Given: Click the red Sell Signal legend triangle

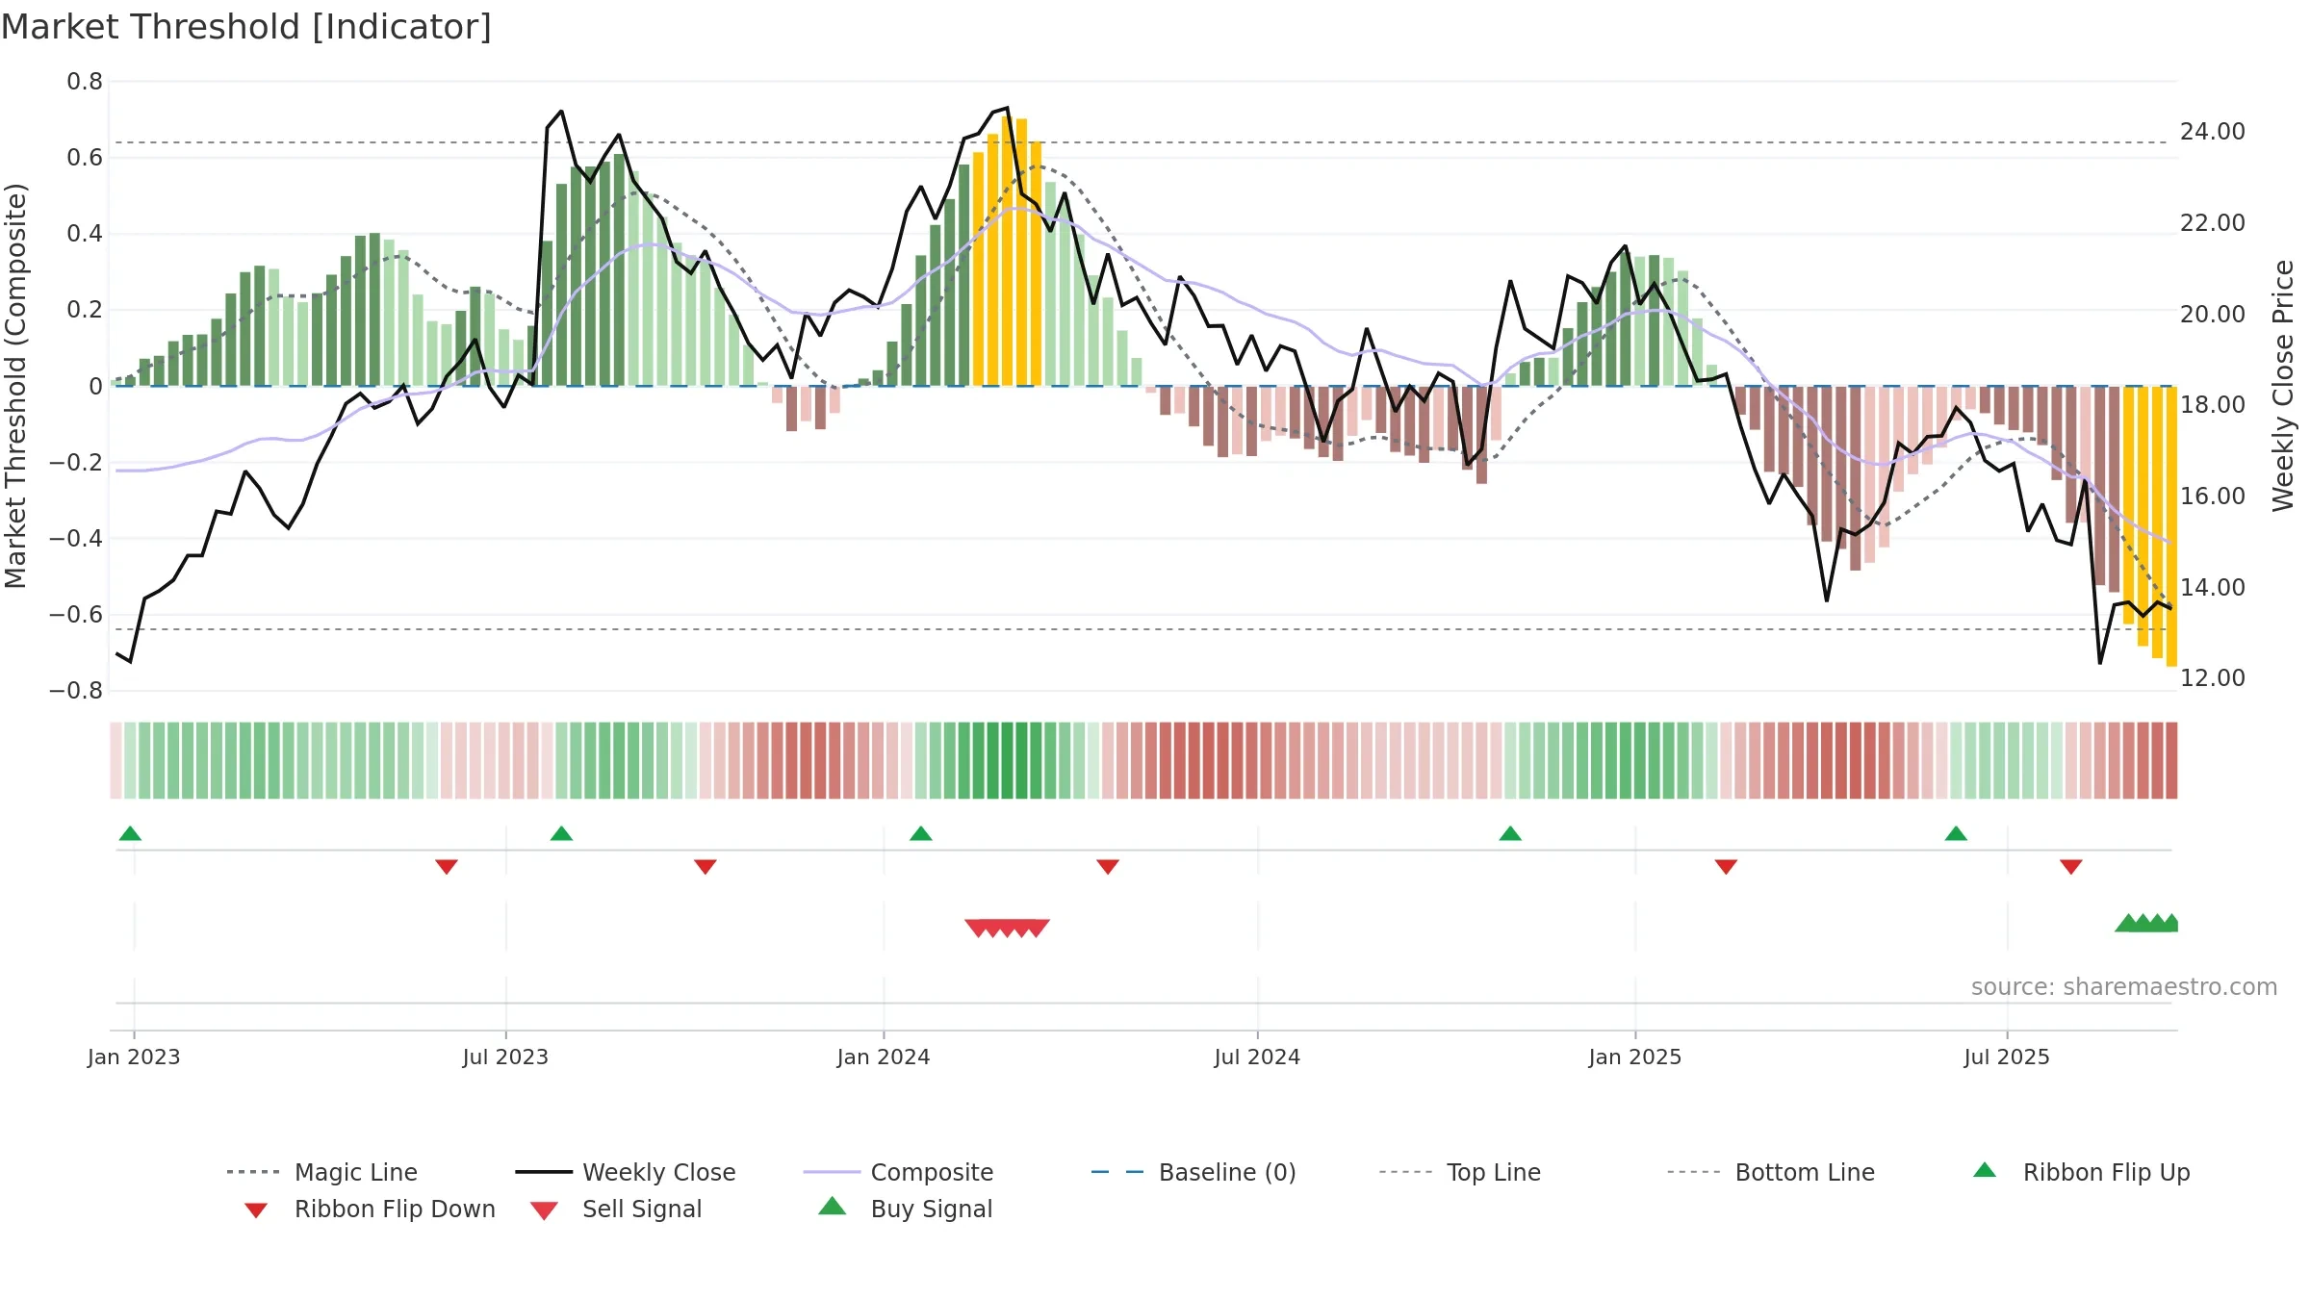Looking at the screenshot, I should pyautogui.click(x=544, y=1210).
